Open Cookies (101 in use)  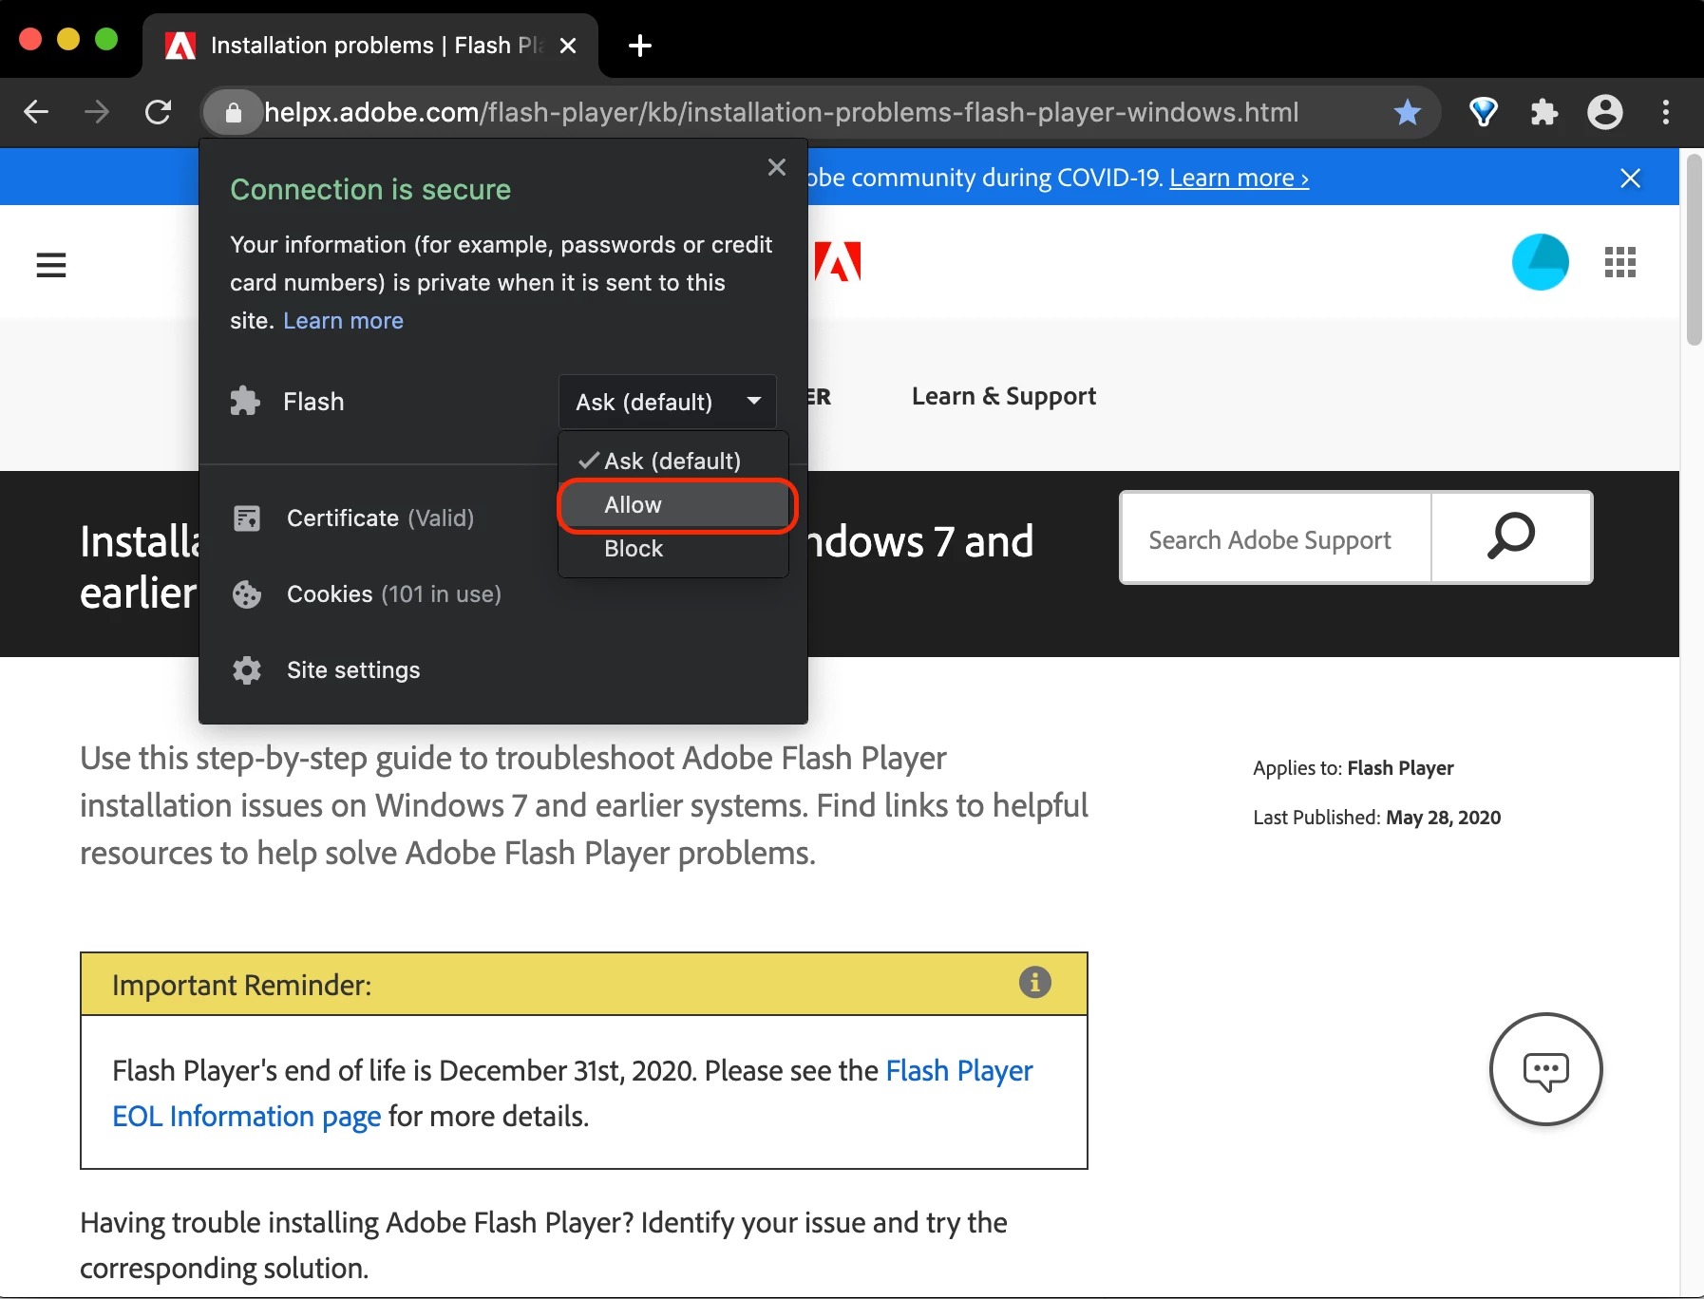point(394,594)
